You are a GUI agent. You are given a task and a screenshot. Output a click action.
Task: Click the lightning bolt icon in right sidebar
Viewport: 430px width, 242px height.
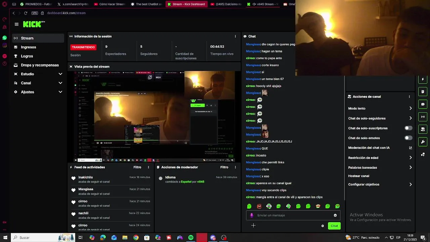423,79
